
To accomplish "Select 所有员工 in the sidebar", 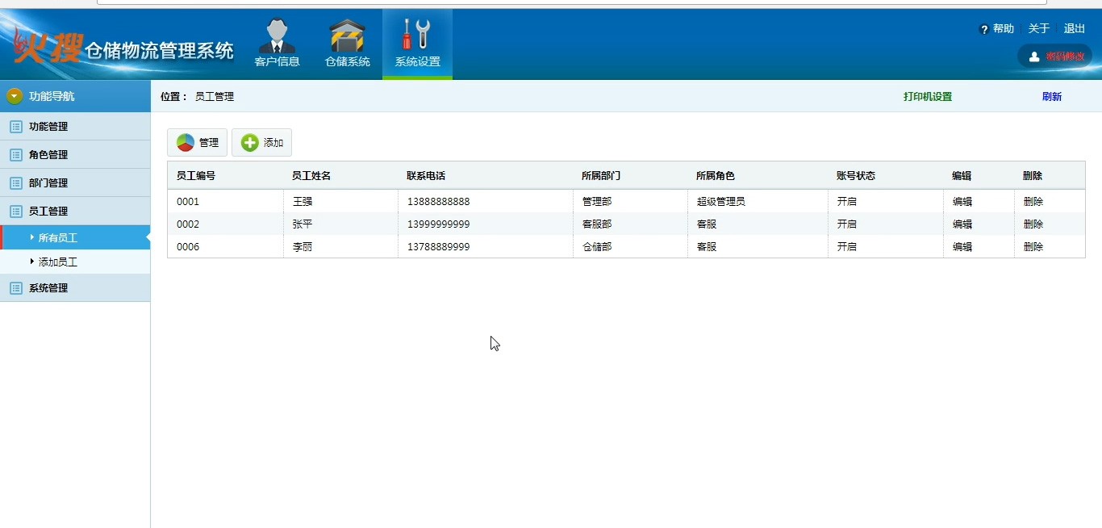I will tap(58, 238).
